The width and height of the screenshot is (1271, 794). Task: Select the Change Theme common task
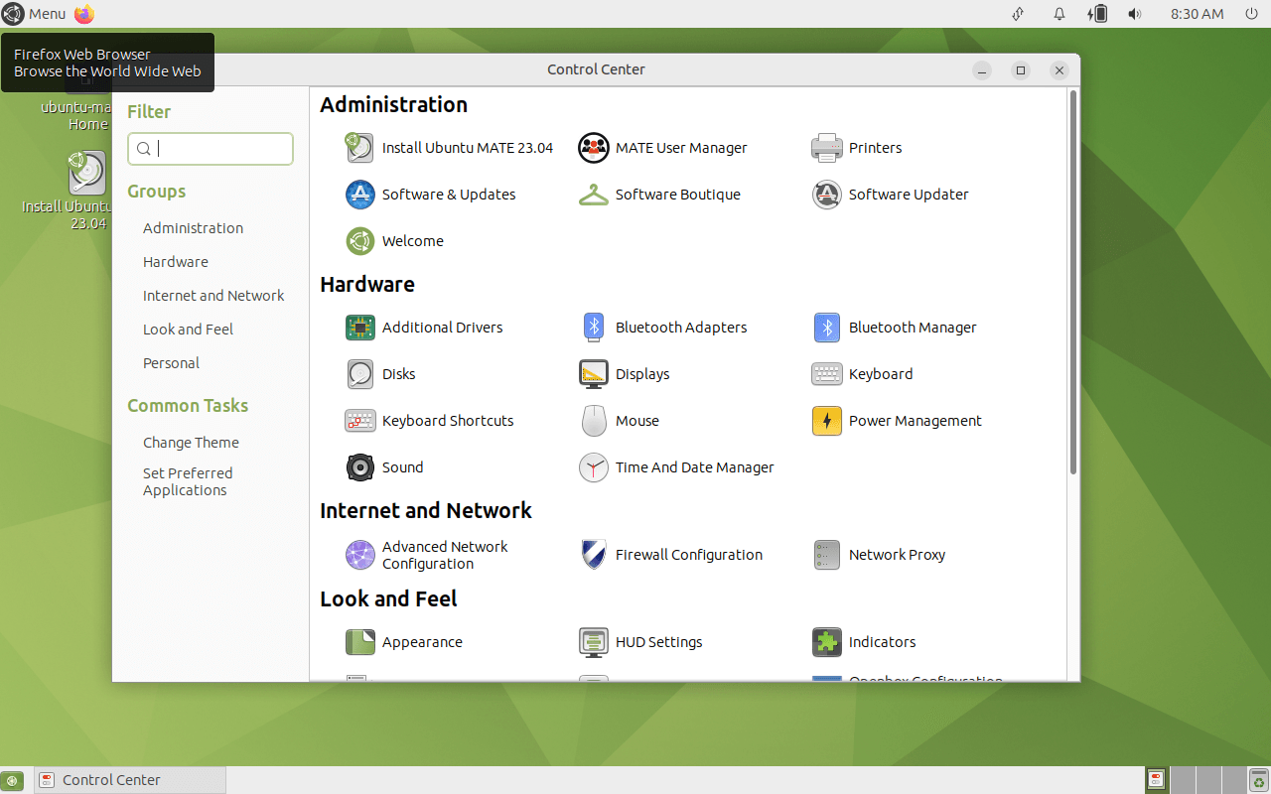[191, 443]
